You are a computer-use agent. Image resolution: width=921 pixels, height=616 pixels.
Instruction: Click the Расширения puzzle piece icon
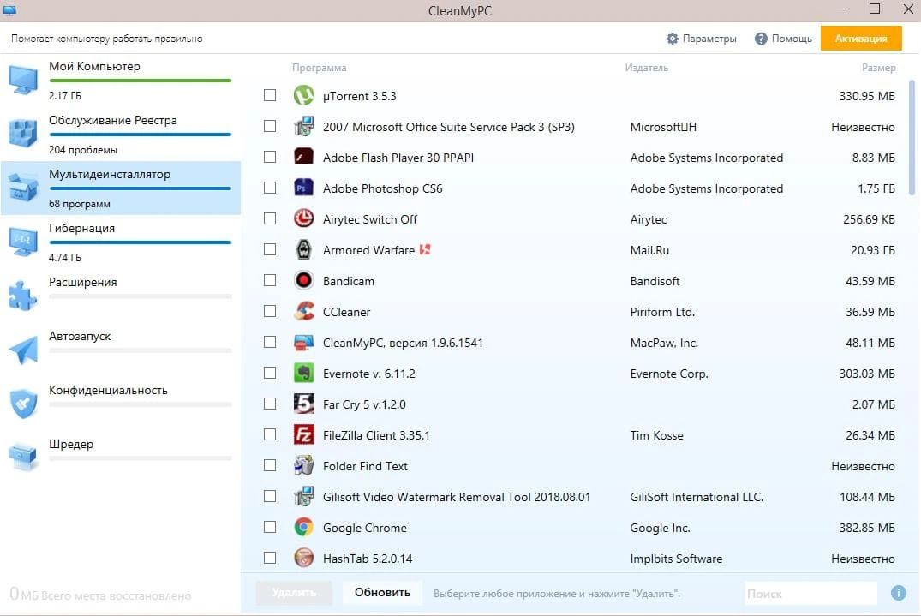tap(22, 296)
